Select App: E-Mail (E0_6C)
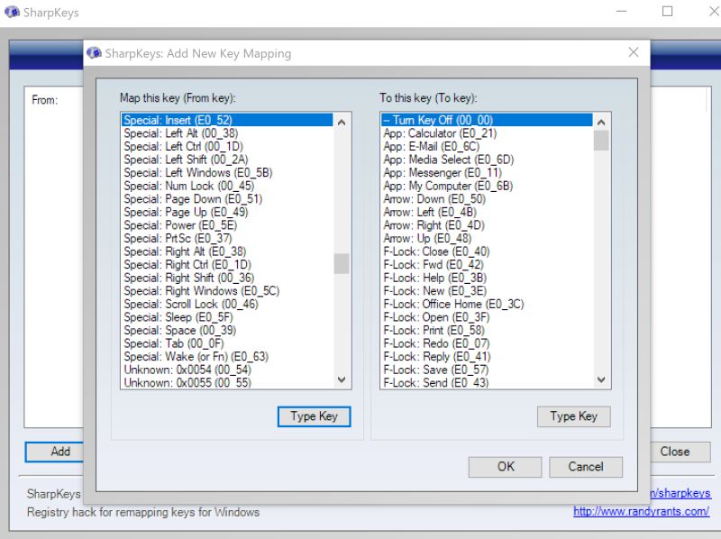The width and height of the screenshot is (721, 539). [x=487, y=146]
